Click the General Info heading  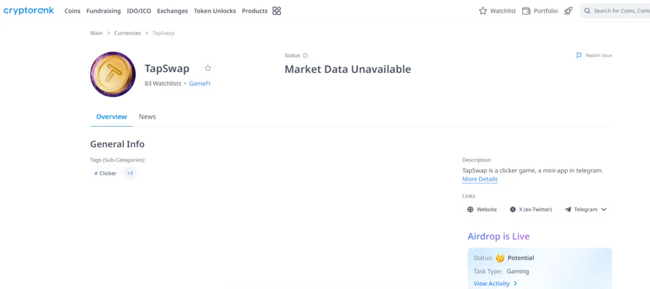coord(117,144)
